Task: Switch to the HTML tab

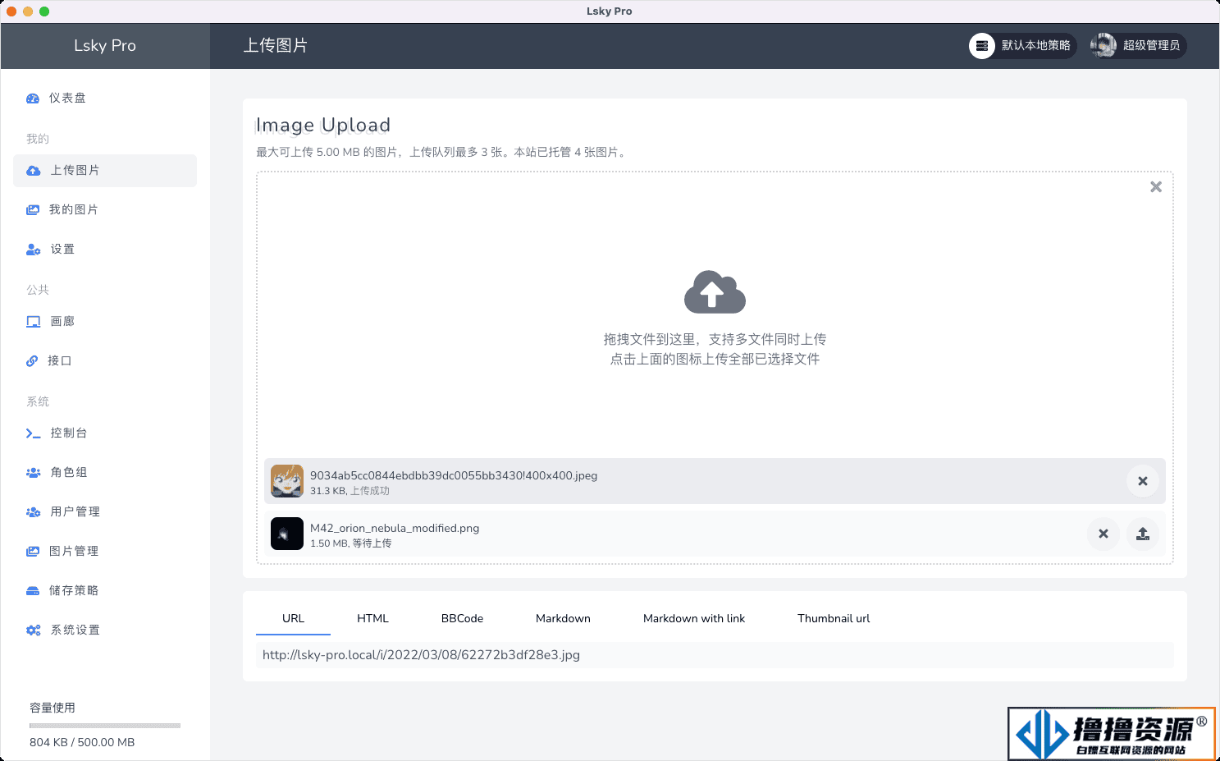Action: [x=372, y=619]
